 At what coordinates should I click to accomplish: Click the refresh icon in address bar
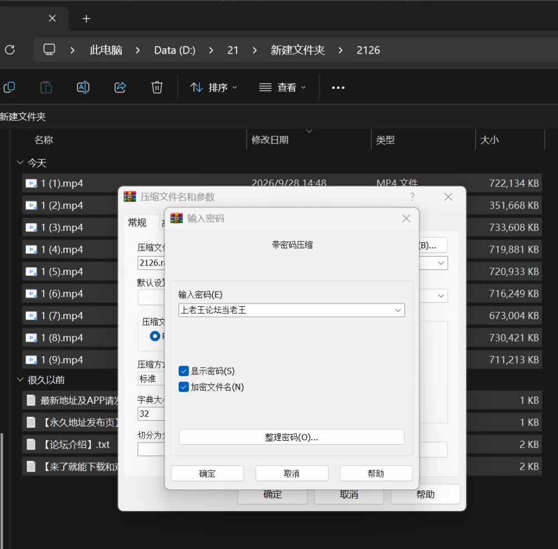pos(10,50)
